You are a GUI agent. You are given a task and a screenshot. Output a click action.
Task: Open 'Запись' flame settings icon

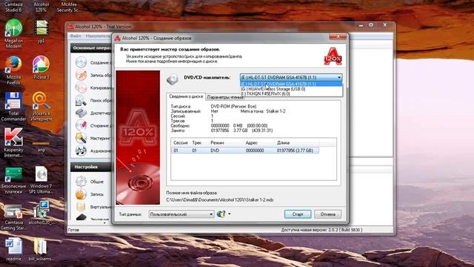81,194
